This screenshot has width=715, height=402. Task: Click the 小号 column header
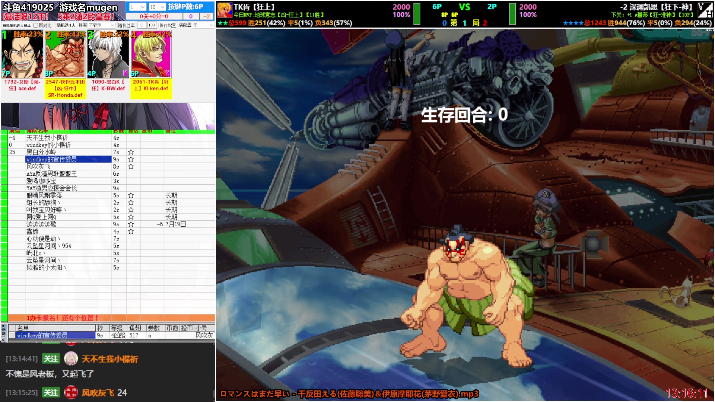204,328
